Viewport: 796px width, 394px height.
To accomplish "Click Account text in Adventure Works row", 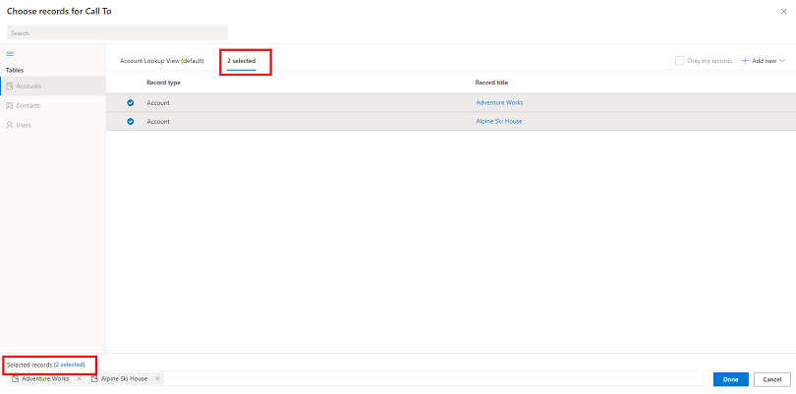I will pyautogui.click(x=158, y=102).
